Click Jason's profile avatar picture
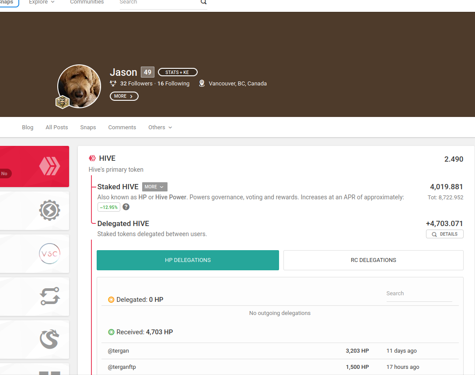 click(x=79, y=86)
